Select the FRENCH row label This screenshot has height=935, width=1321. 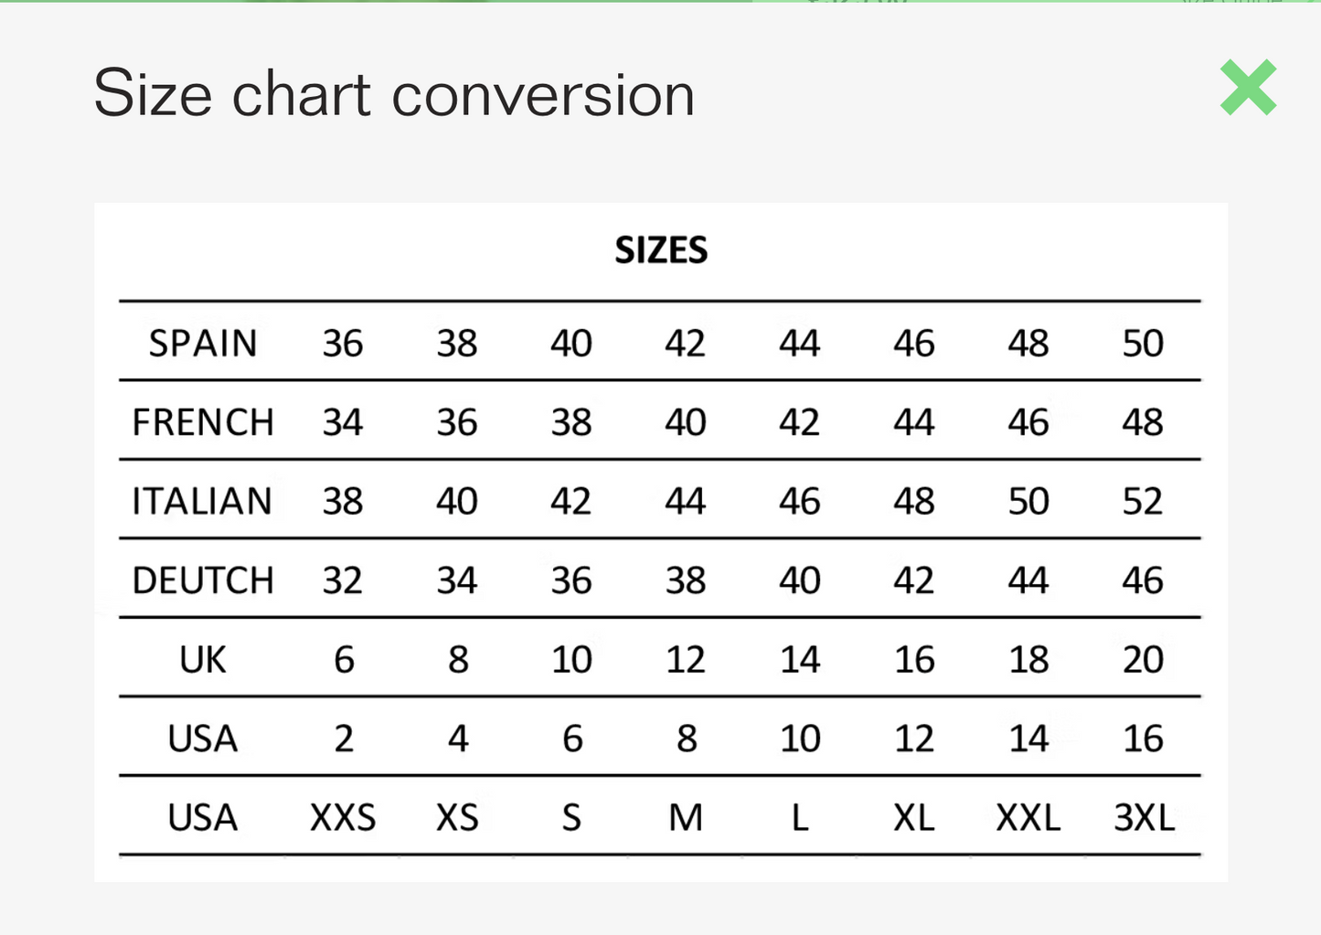pos(203,422)
